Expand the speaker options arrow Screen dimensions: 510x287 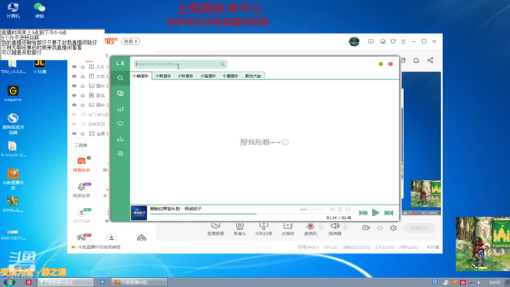(x=345, y=226)
